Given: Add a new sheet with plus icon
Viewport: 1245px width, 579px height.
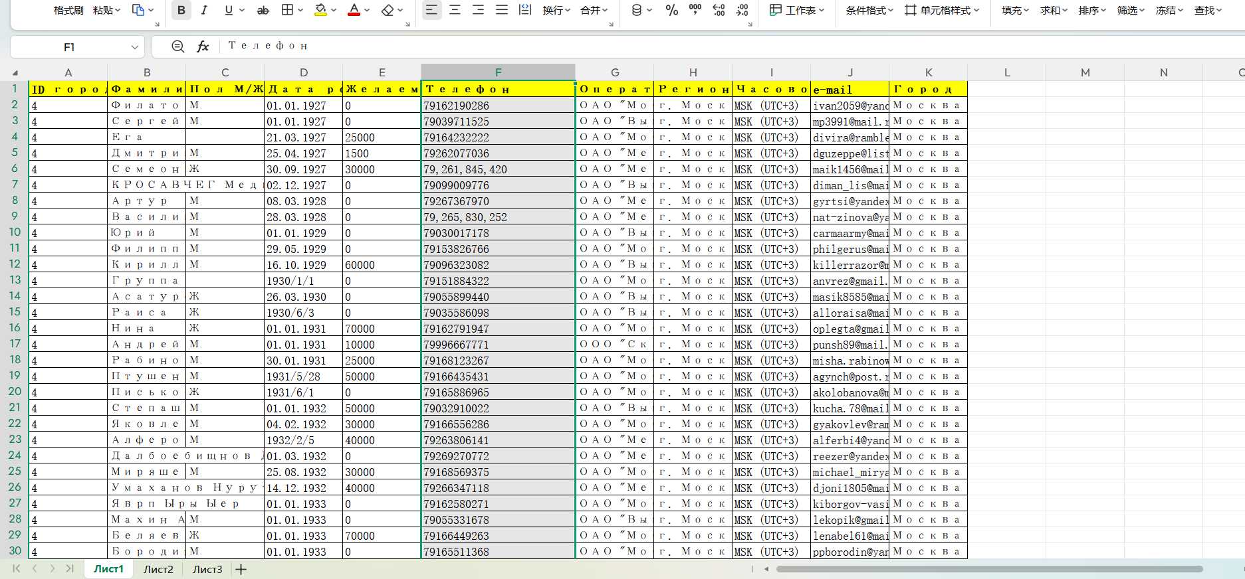Looking at the screenshot, I should [x=241, y=569].
